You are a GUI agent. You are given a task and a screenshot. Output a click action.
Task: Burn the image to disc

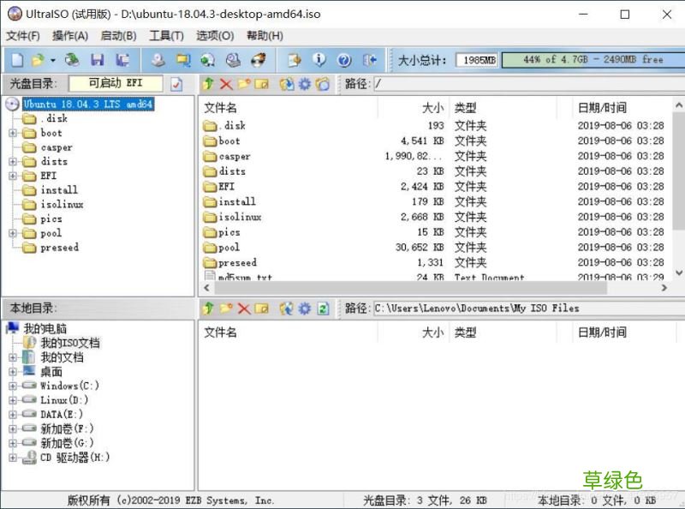259,59
